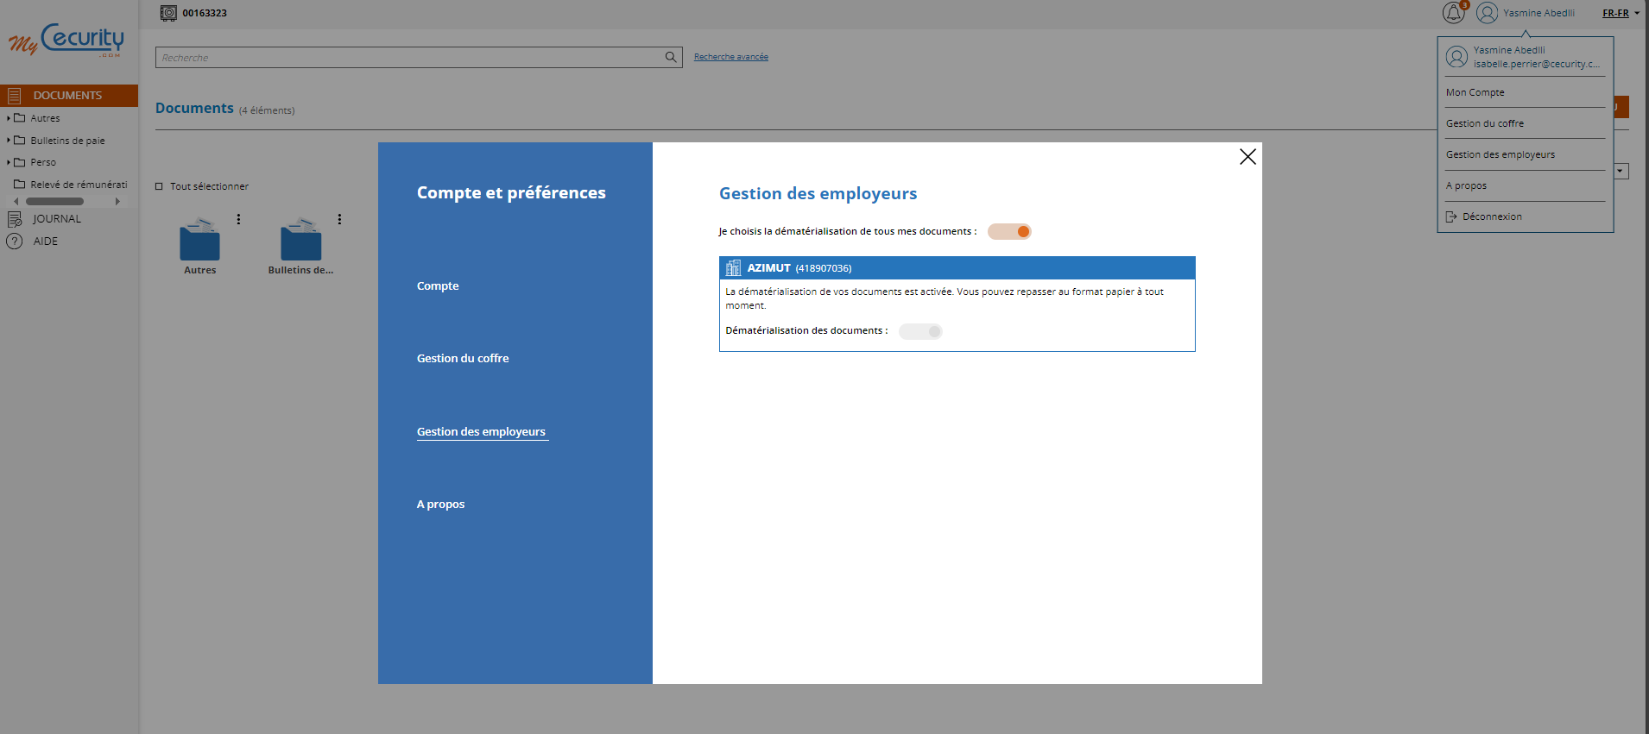The image size is (1649, 734).
Task: Click the user profile avatar in the header
Action: pos(1487,13)
